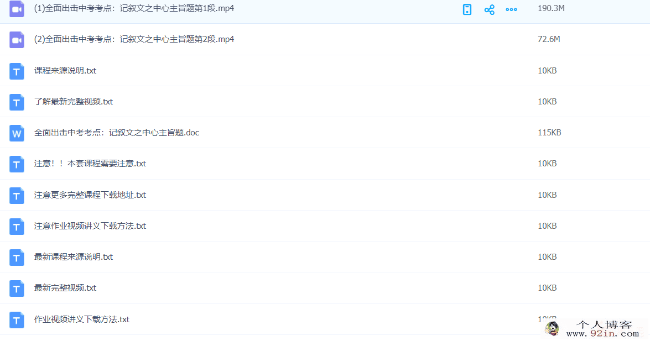Click the icon beside 注意更多完整课程下载地址.txt
The height and width of the screenshot is (341, 650).
(x=17, y=196)
